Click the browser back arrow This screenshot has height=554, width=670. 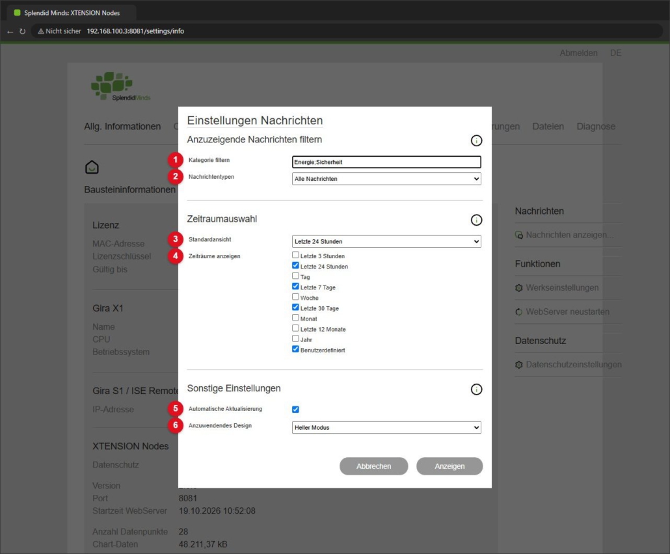[x=10, y=31]
